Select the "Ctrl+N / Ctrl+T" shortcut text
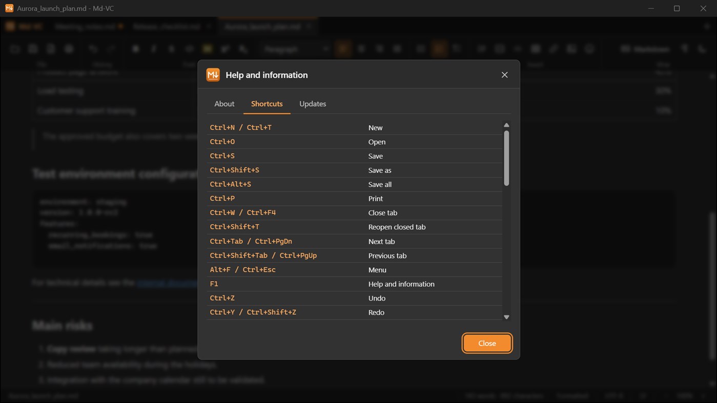Viewport: 717px width, 403px height. [x=240, y=128]
